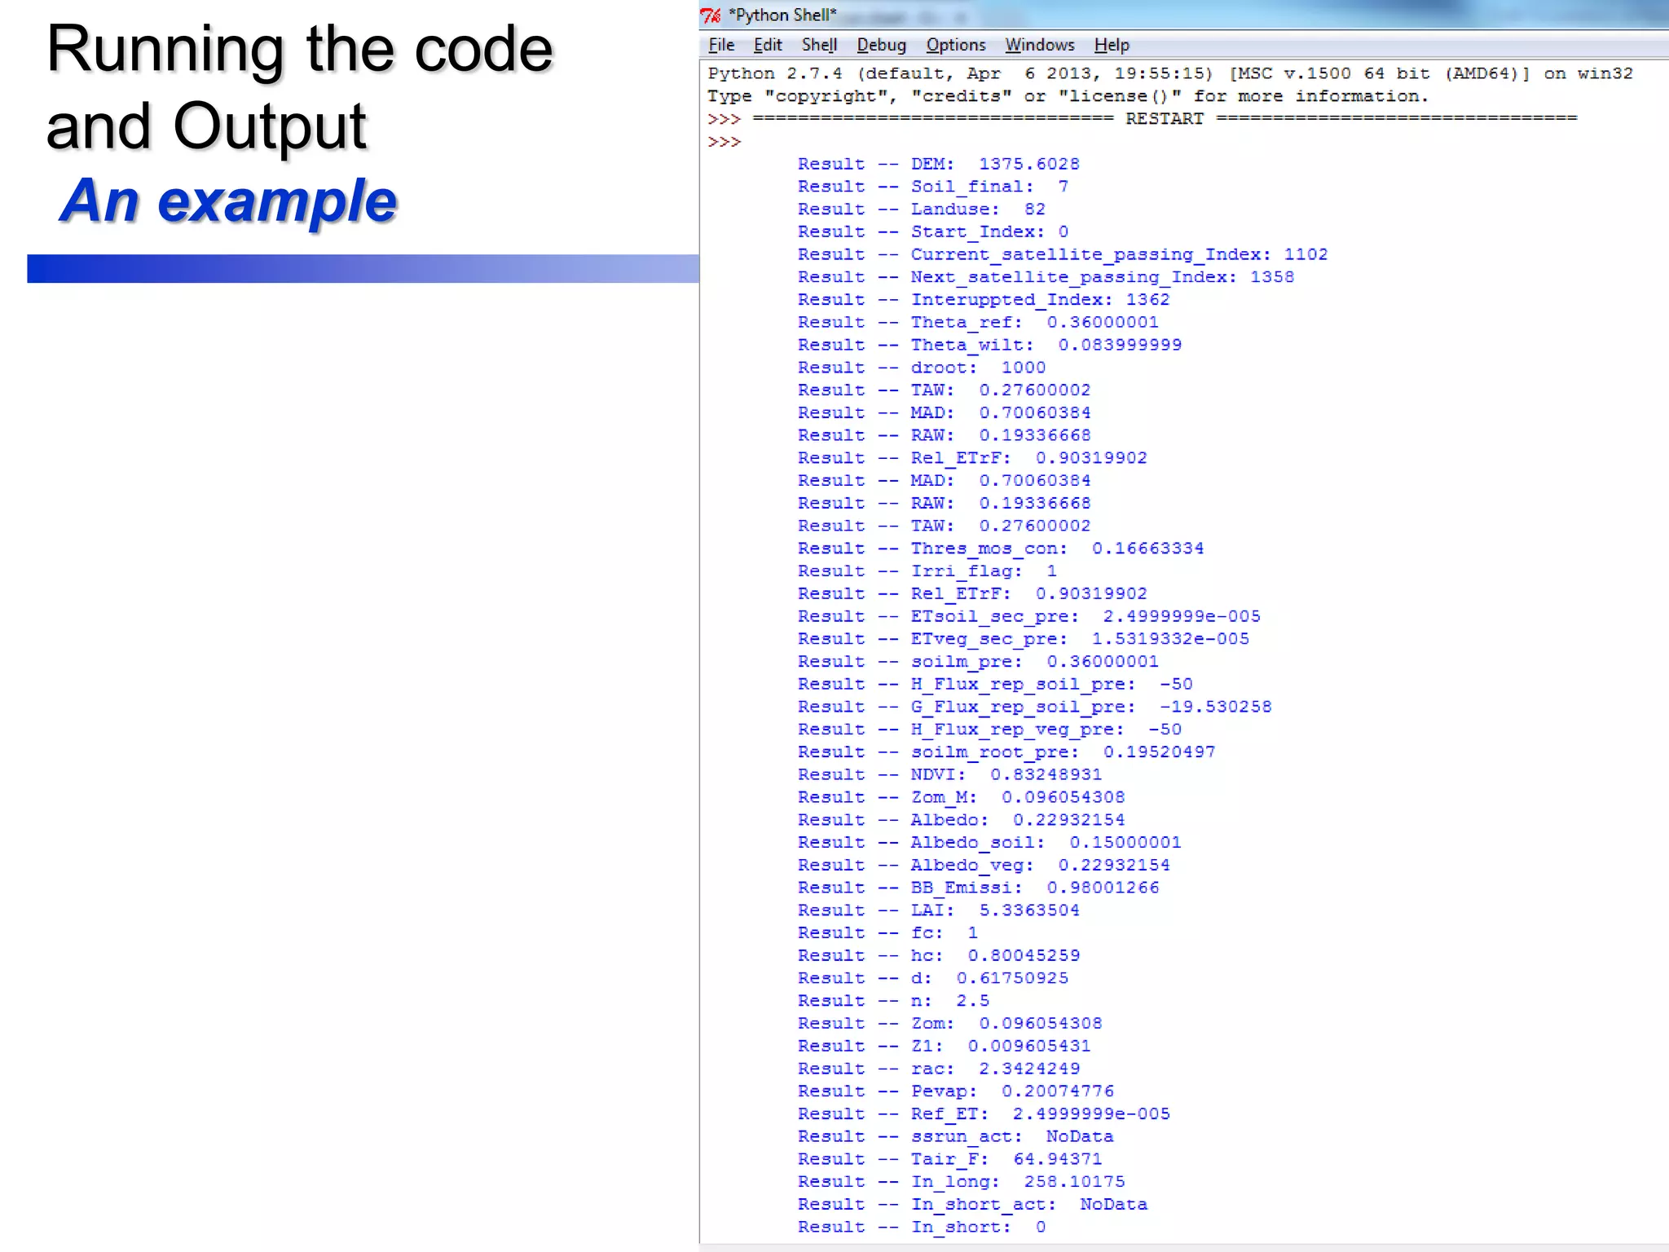Click the 'Zom_M: 0.096054308' result line
Image resolution: width=1669 pixels, height=1252 pixels.
[961, 798]
